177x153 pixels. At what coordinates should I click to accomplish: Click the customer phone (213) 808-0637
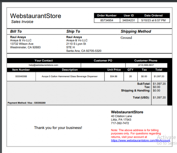[x=146, y=65]
